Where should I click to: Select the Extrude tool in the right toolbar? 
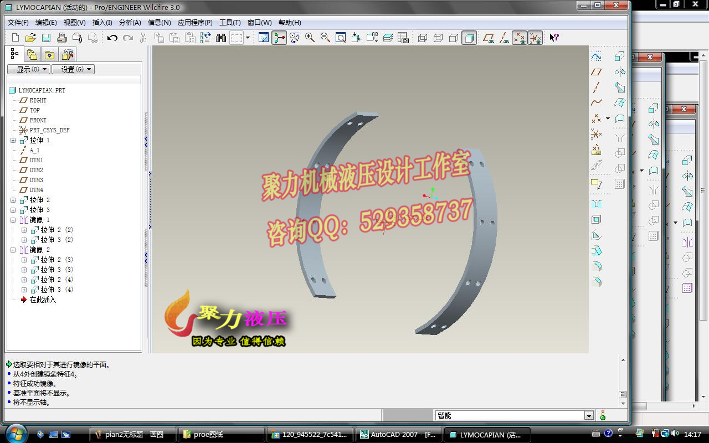pos(619,55)
